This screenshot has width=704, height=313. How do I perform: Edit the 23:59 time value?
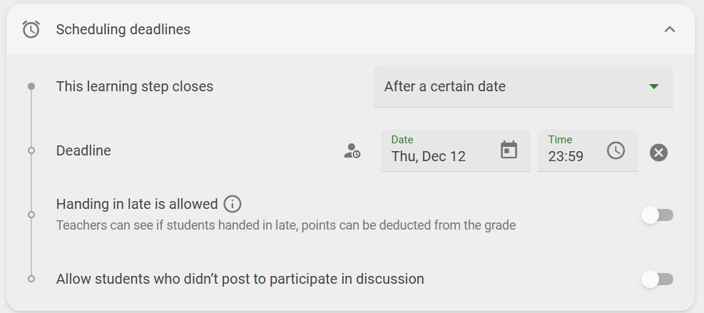point(566,156)
